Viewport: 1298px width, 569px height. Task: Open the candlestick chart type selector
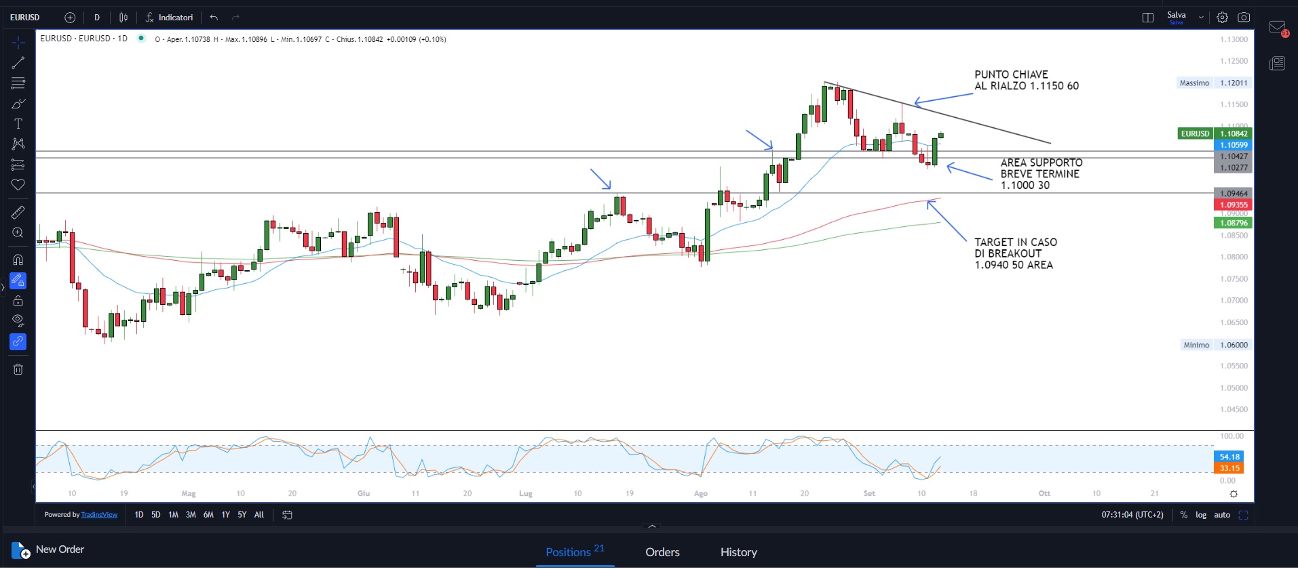[x=123, y=18]
